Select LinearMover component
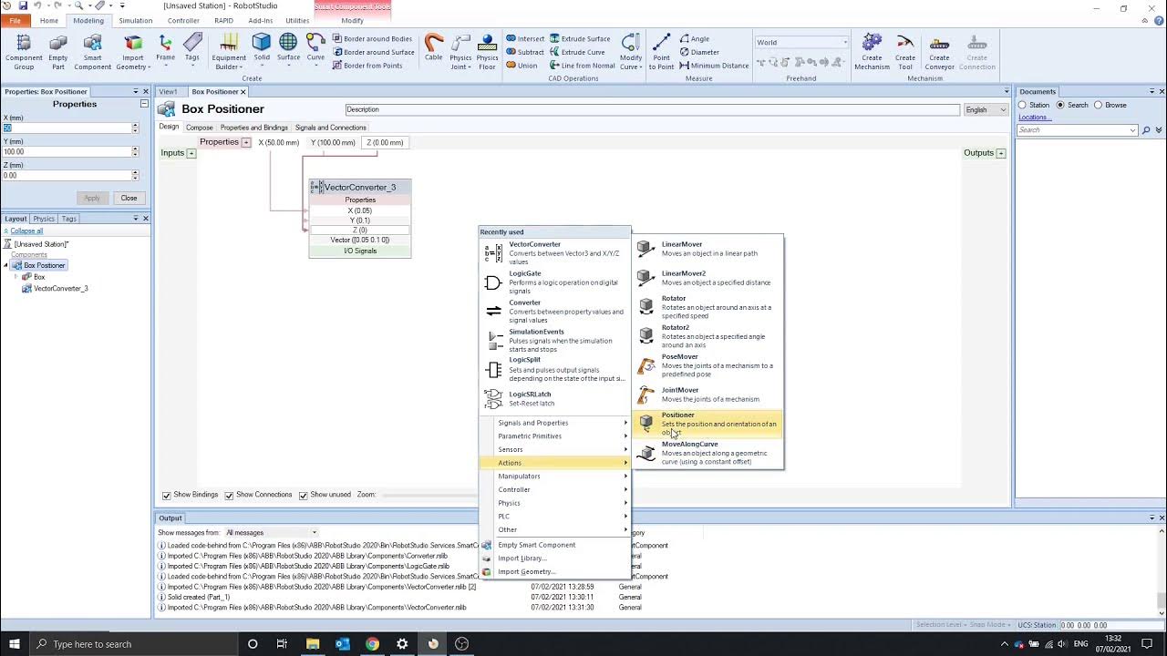Screen dimensions: 1167x656 point(707,249)
